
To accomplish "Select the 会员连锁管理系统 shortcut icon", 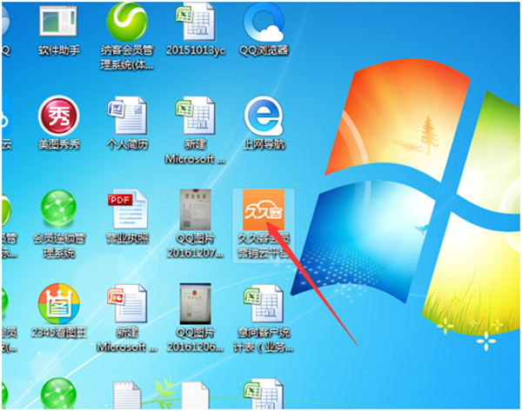I will coord(59,211).
